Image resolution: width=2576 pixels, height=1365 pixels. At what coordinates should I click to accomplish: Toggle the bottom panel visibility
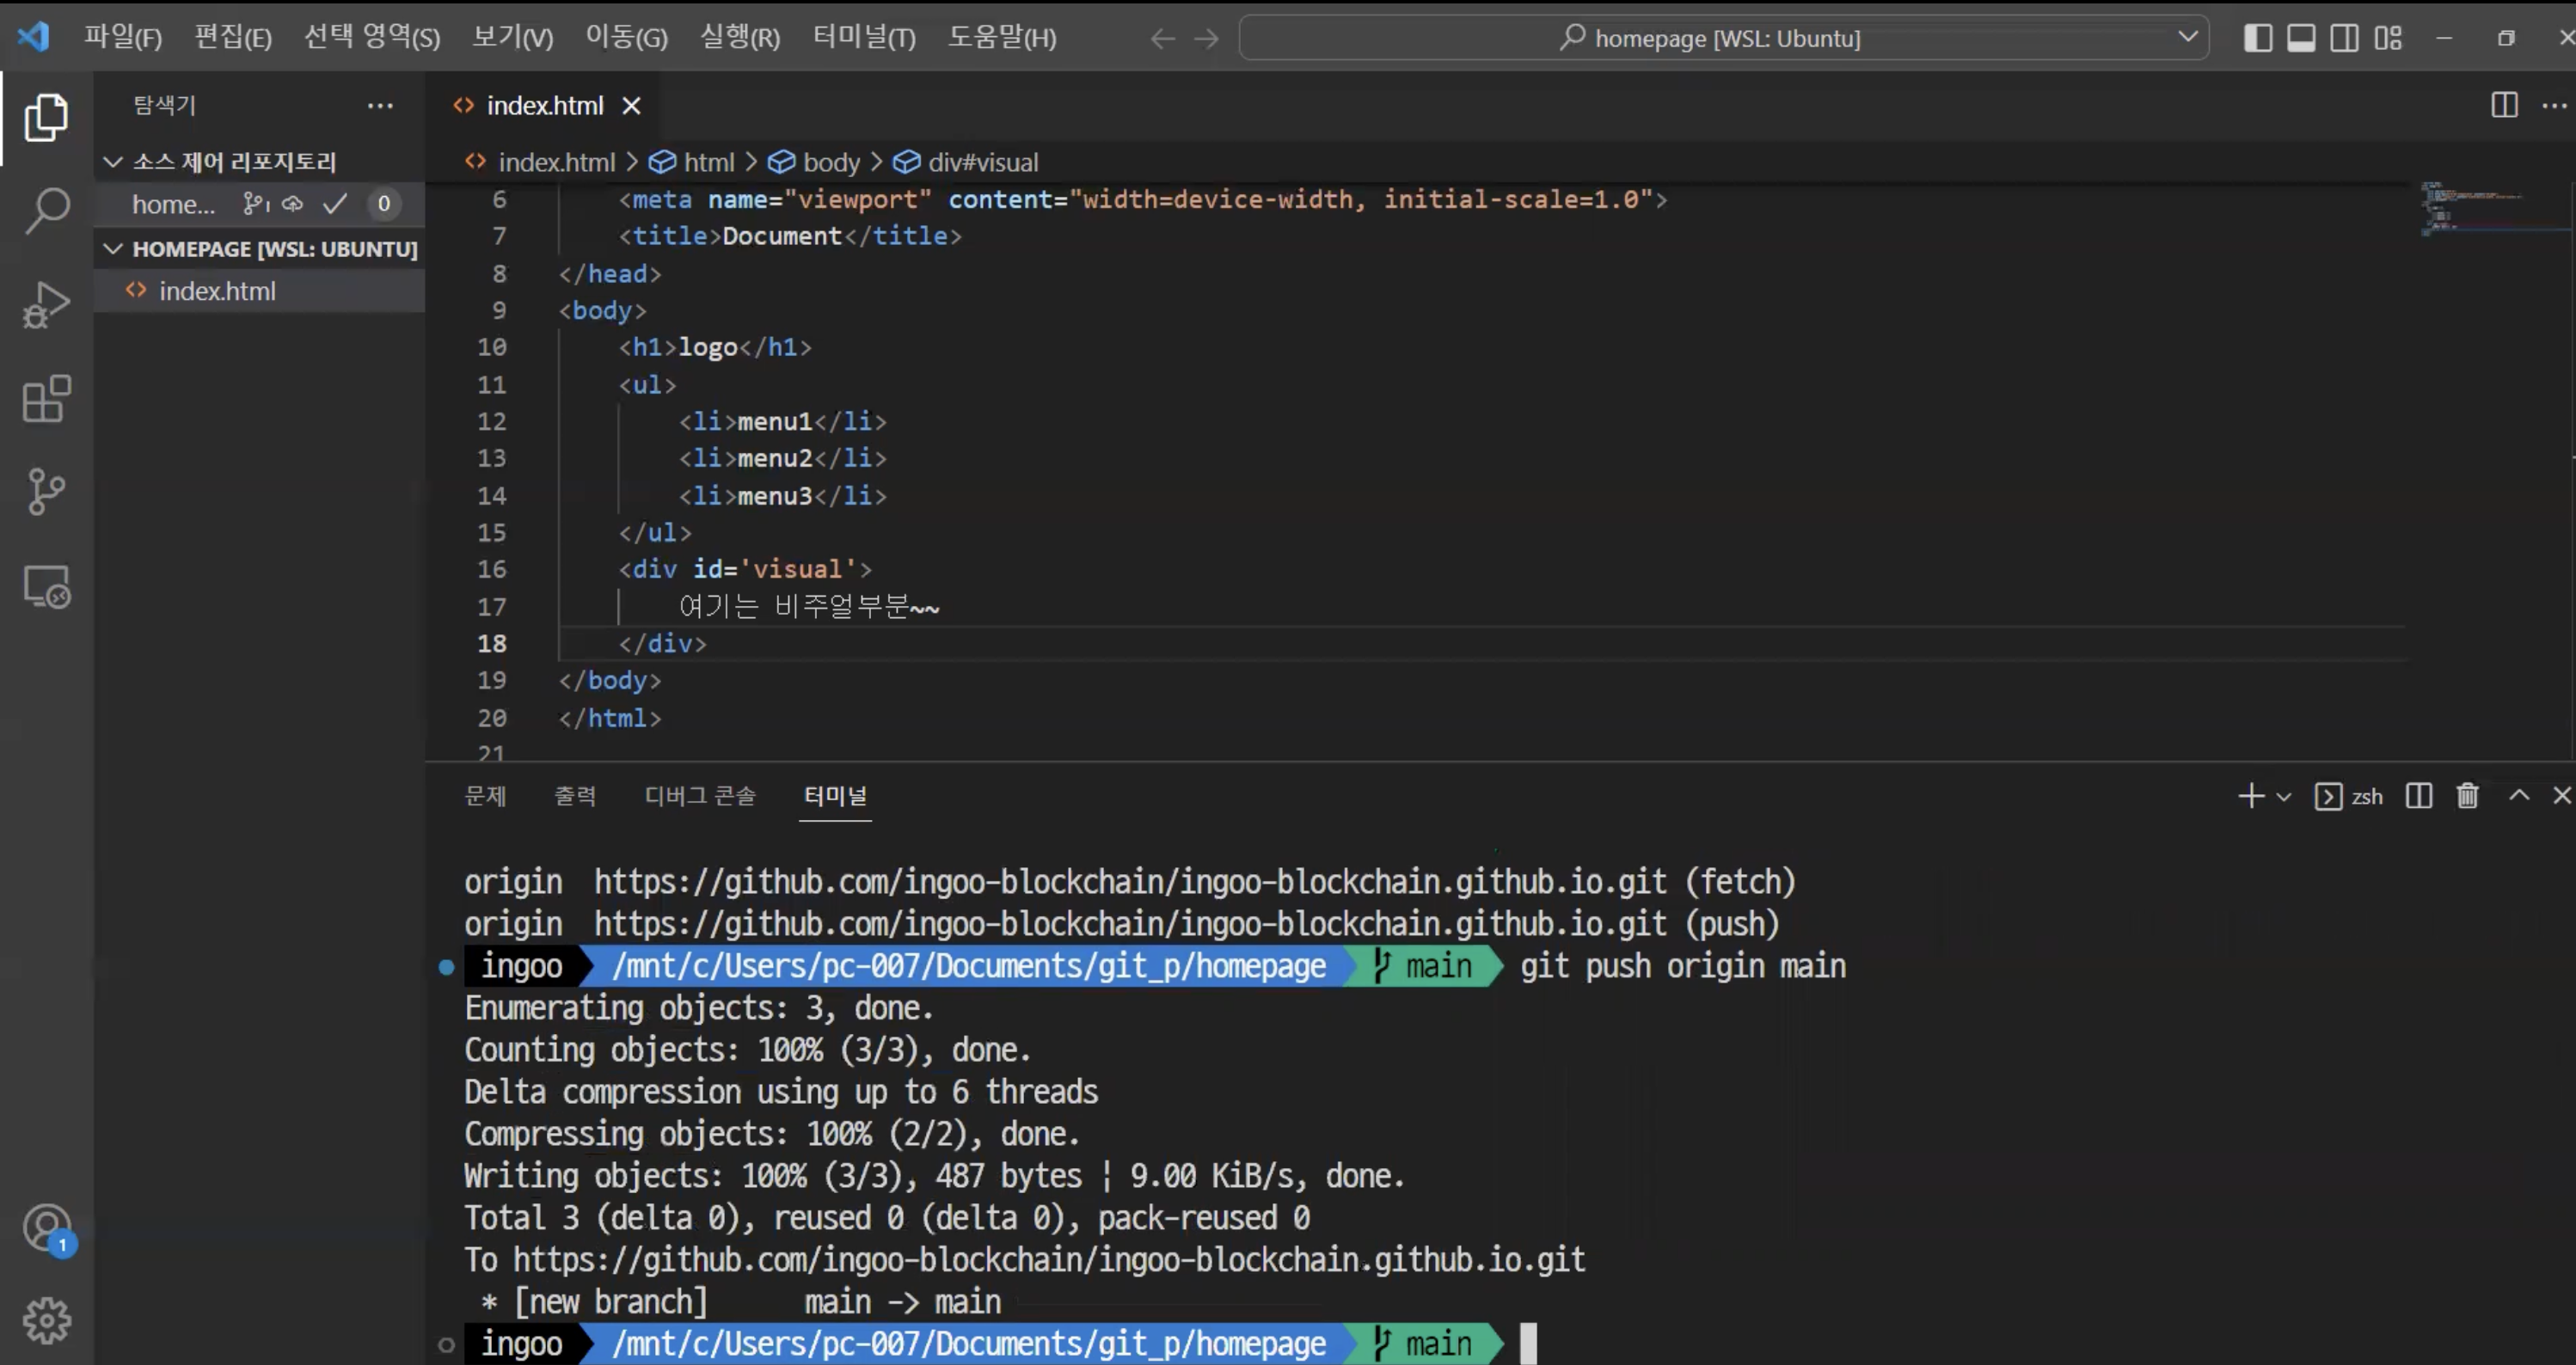point(2301,38)
